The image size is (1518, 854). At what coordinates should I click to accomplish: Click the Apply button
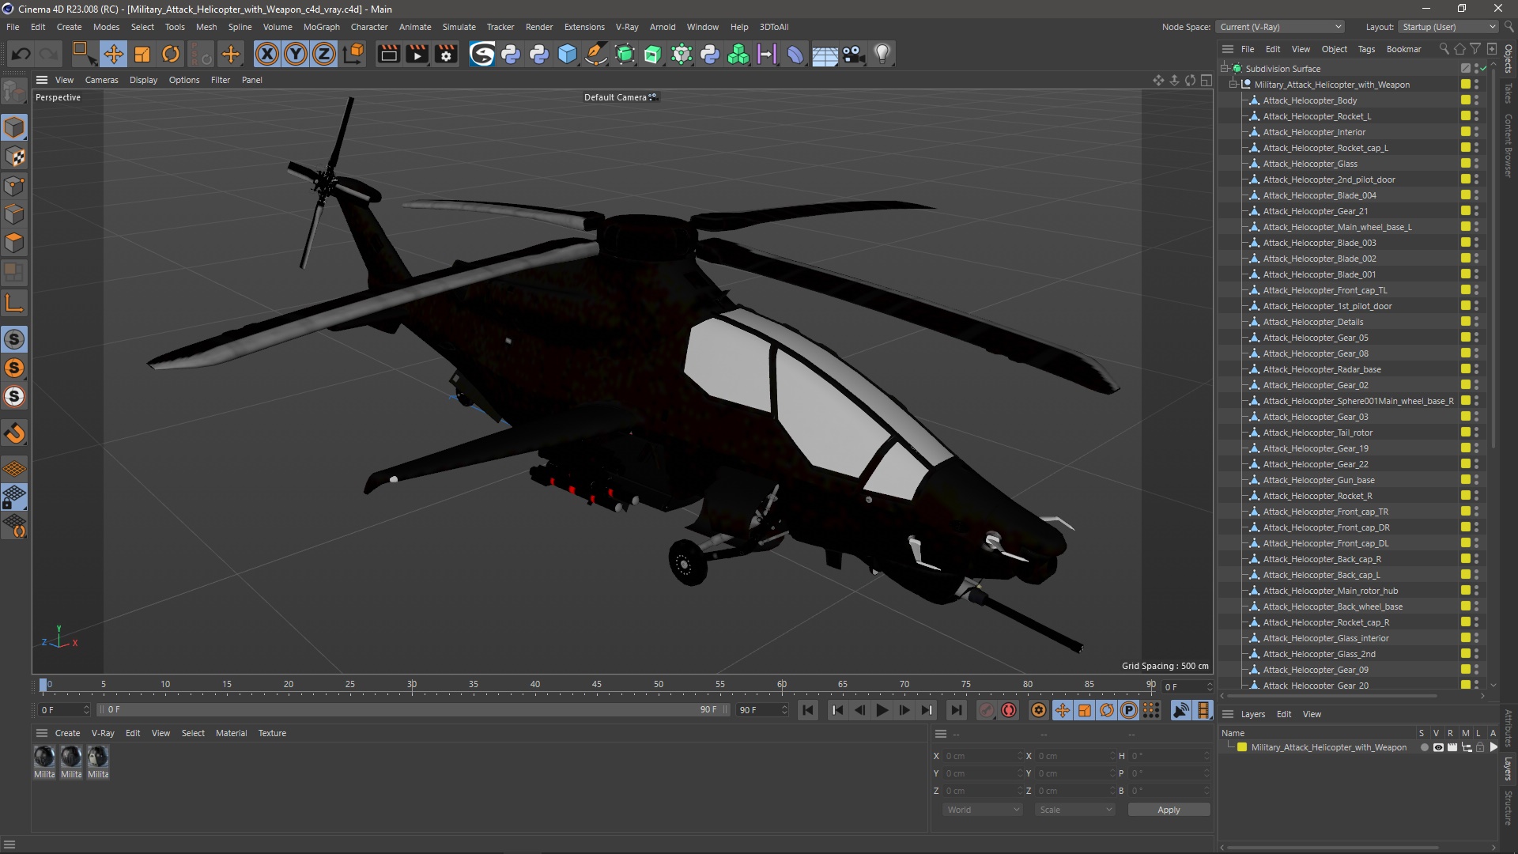[x=1168, y=810]
